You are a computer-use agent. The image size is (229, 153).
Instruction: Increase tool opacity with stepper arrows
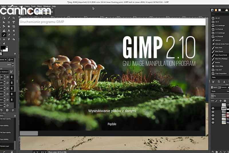click(x=13, y=64)
